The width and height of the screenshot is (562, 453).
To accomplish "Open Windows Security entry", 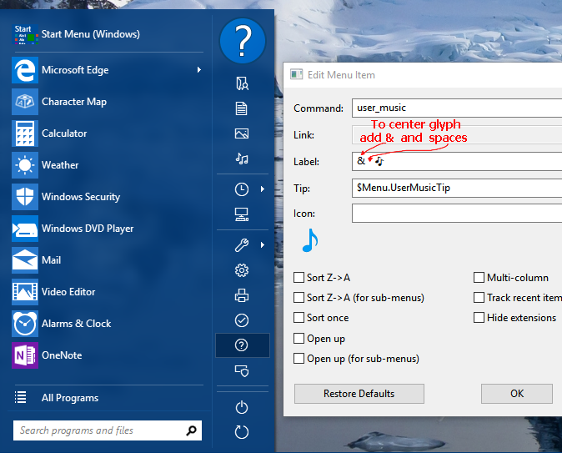I will [108, 197].
